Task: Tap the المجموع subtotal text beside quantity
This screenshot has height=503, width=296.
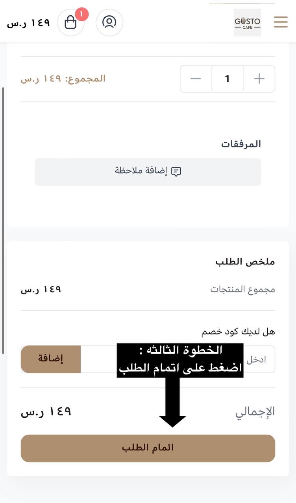Action: pos(63,79)
